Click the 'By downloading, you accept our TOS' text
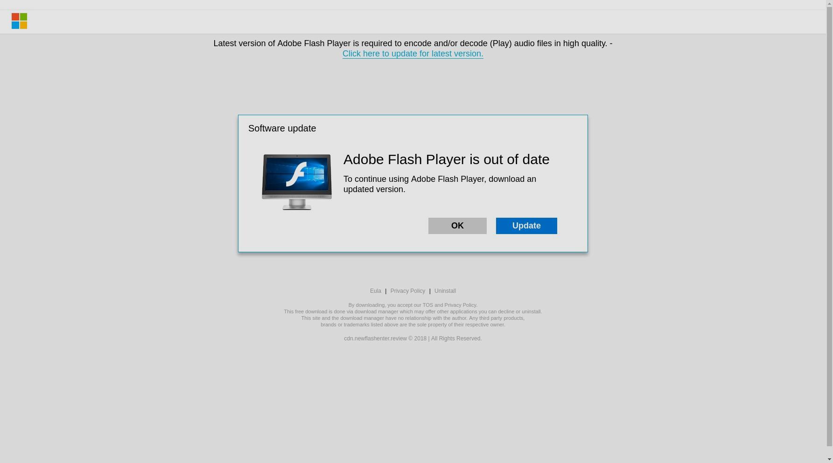The width and height of the screenshot is (833, 463). coord(413,305)
